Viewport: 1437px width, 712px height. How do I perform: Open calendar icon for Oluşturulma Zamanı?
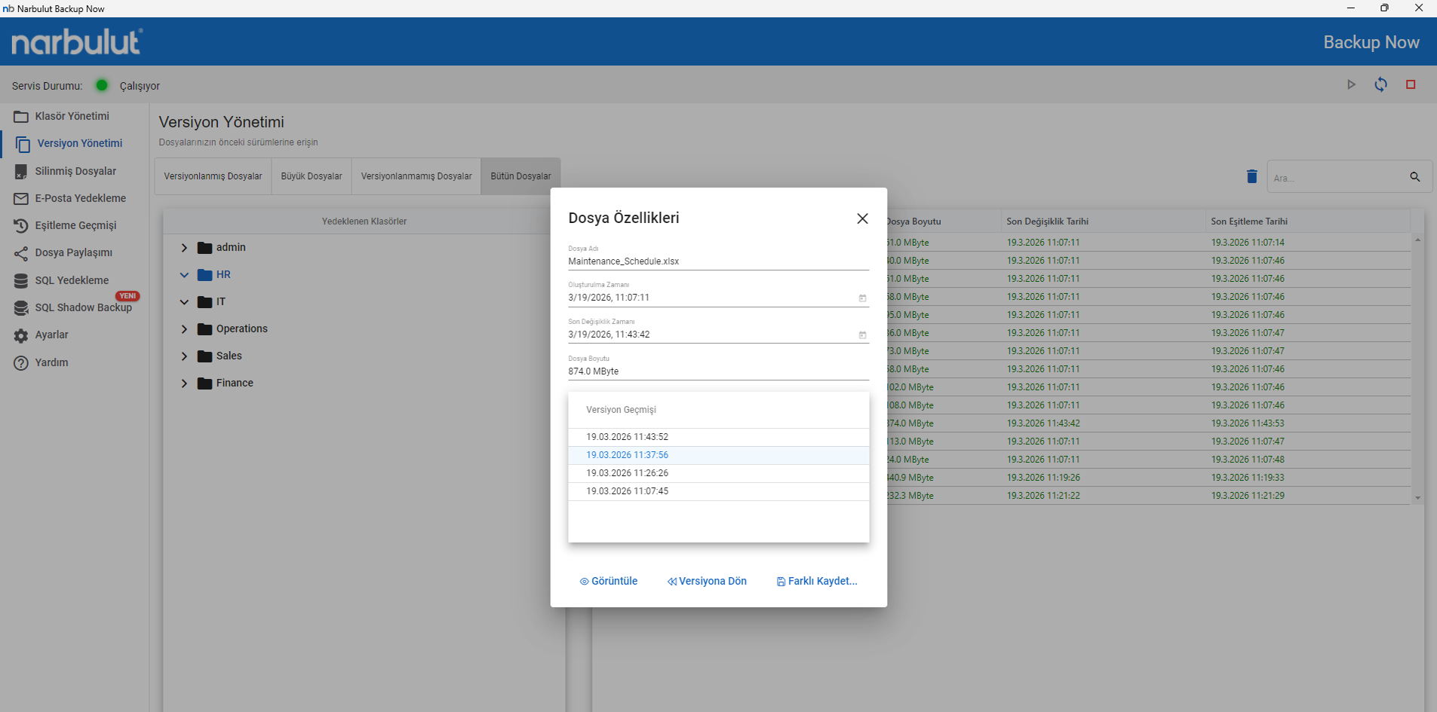pos(862,298)
